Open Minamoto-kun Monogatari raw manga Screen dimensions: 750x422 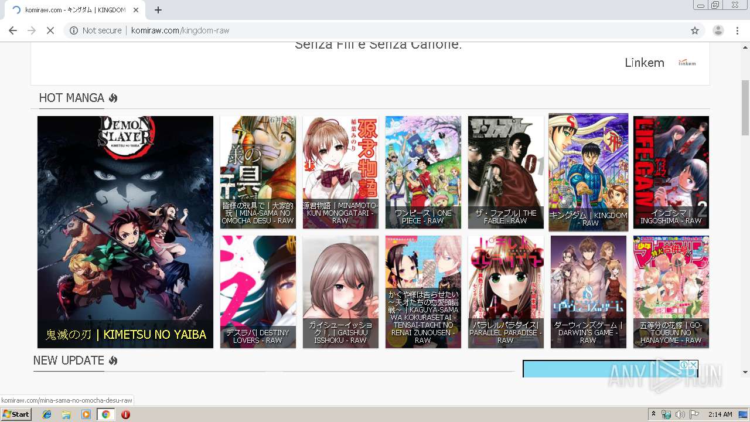click(x=340, y=172)
